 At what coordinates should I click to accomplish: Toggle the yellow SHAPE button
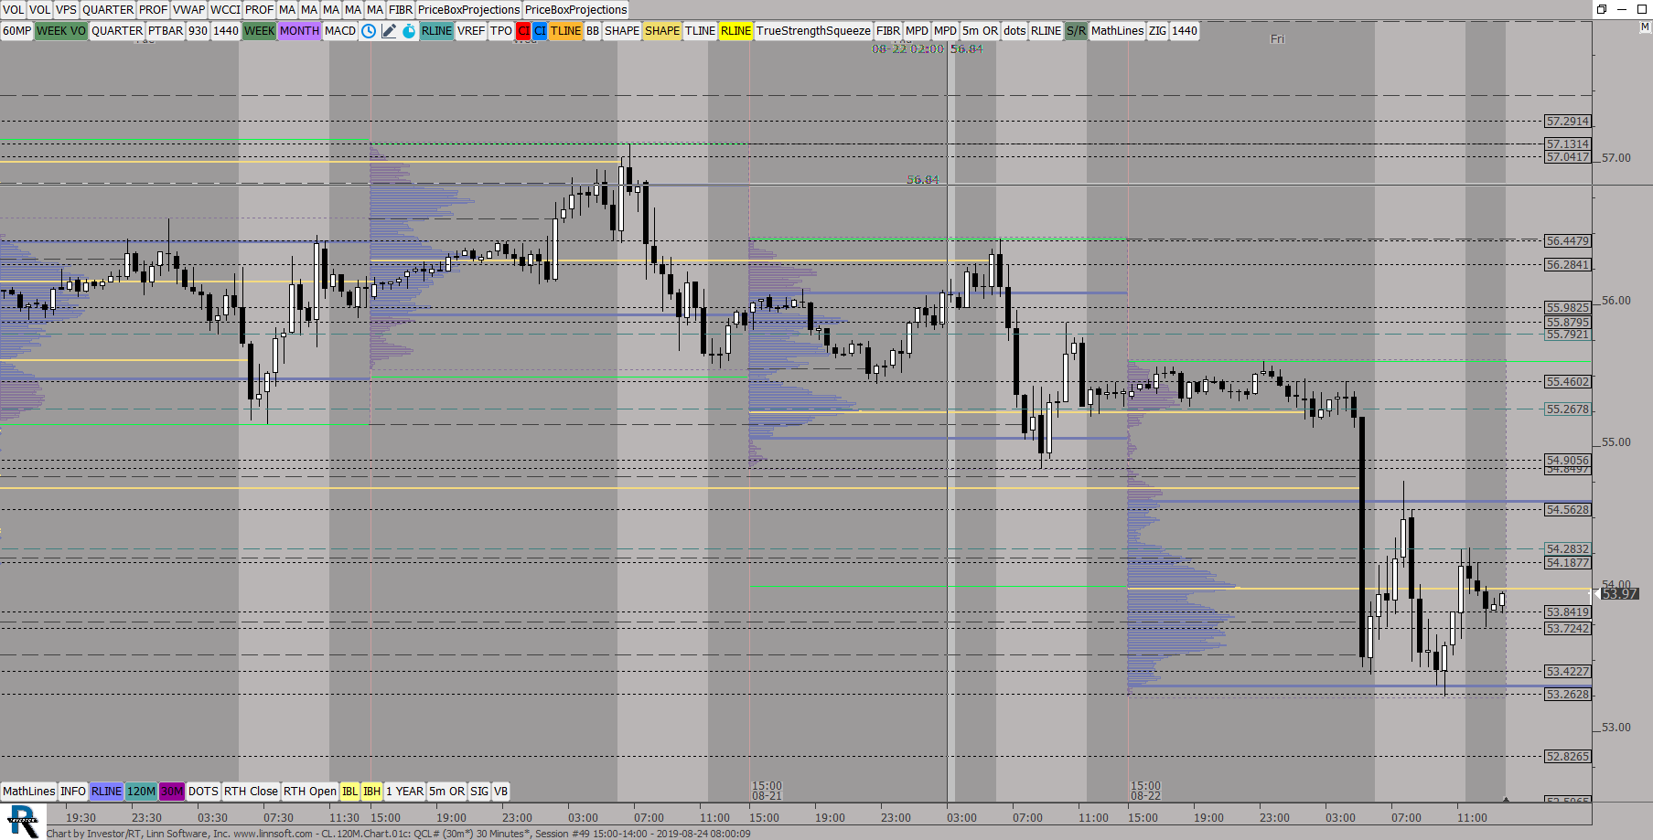click(x=661, y=31)
